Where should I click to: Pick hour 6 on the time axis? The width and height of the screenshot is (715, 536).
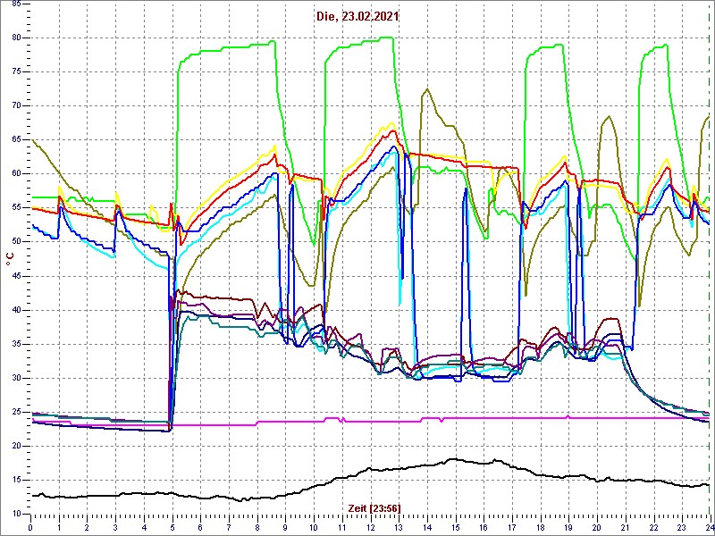point(200,527)
